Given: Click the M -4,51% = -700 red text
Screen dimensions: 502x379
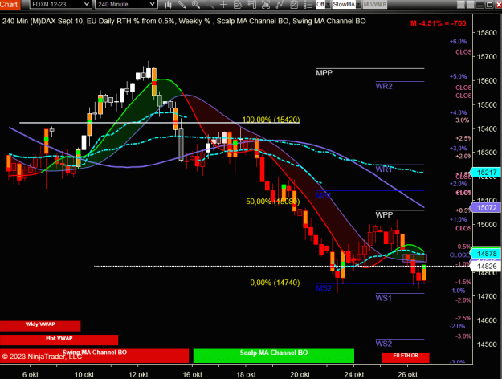Looking at the screenshot, I should [x=438, y=23].
